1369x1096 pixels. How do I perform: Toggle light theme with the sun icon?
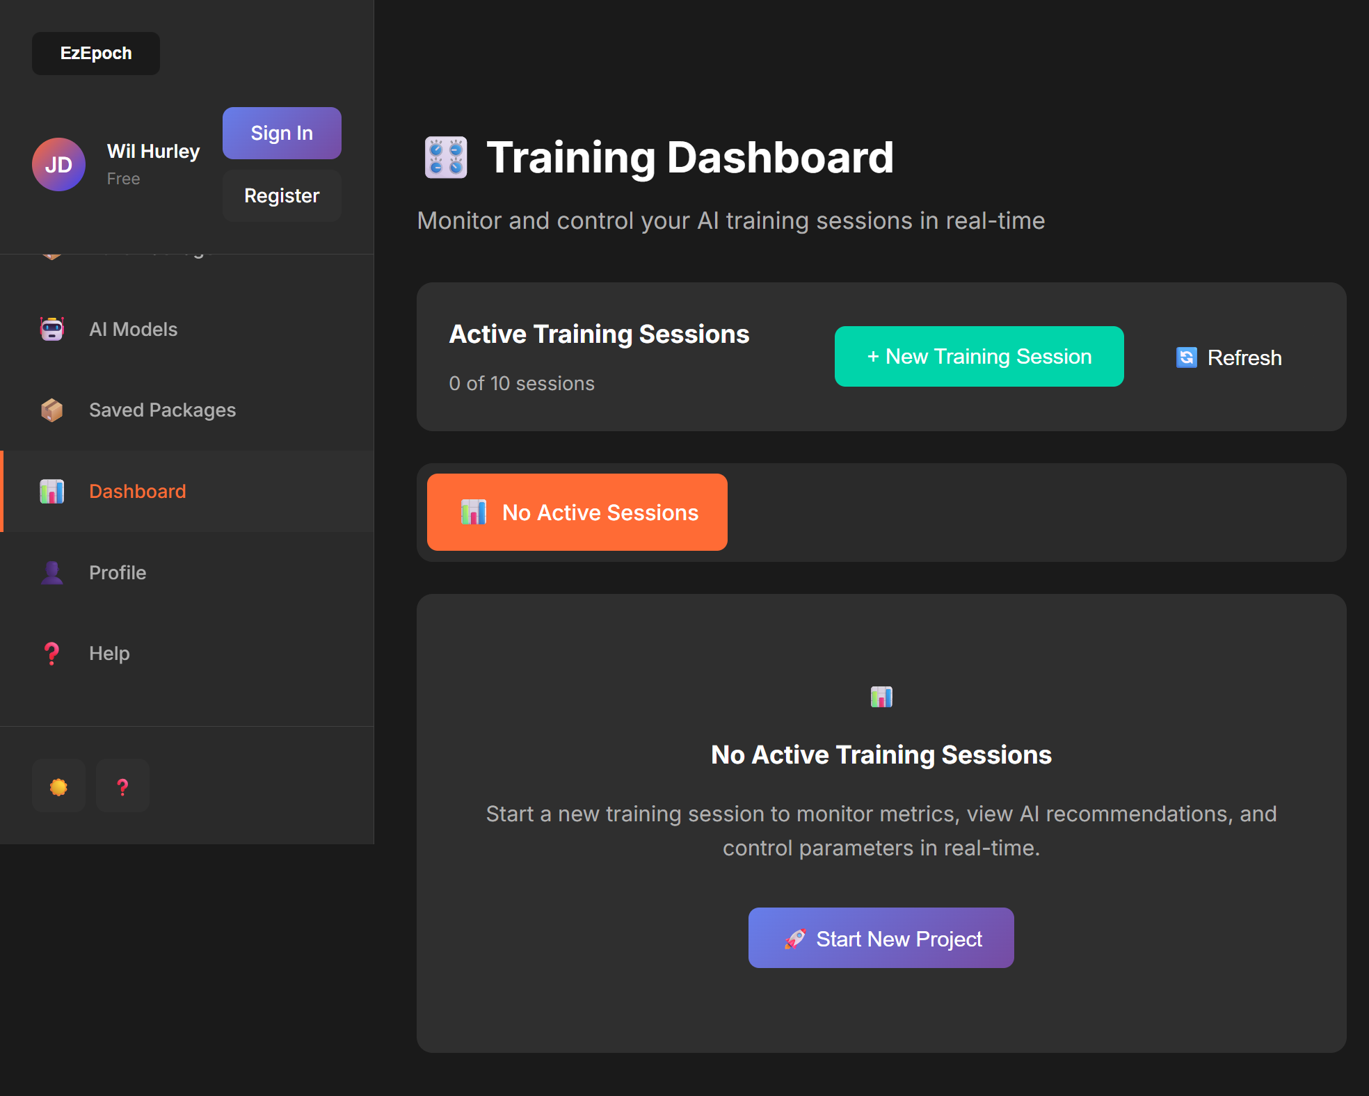[x=58, y=786]
